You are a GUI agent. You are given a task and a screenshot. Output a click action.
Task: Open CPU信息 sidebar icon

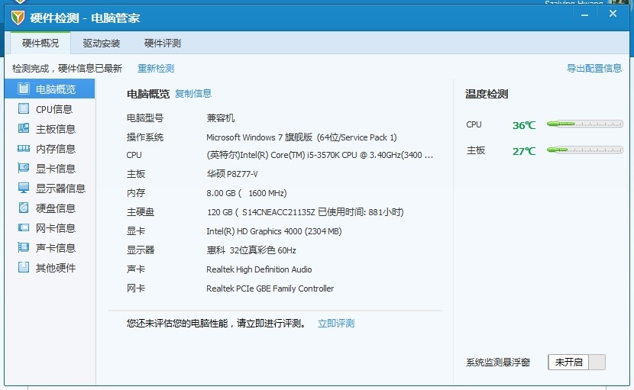(x=24, y=108)
